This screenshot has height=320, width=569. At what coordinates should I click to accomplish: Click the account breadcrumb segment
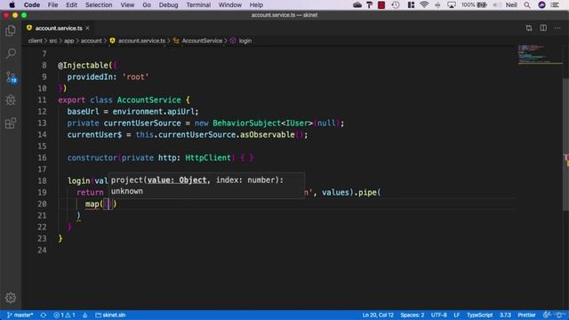91,41
